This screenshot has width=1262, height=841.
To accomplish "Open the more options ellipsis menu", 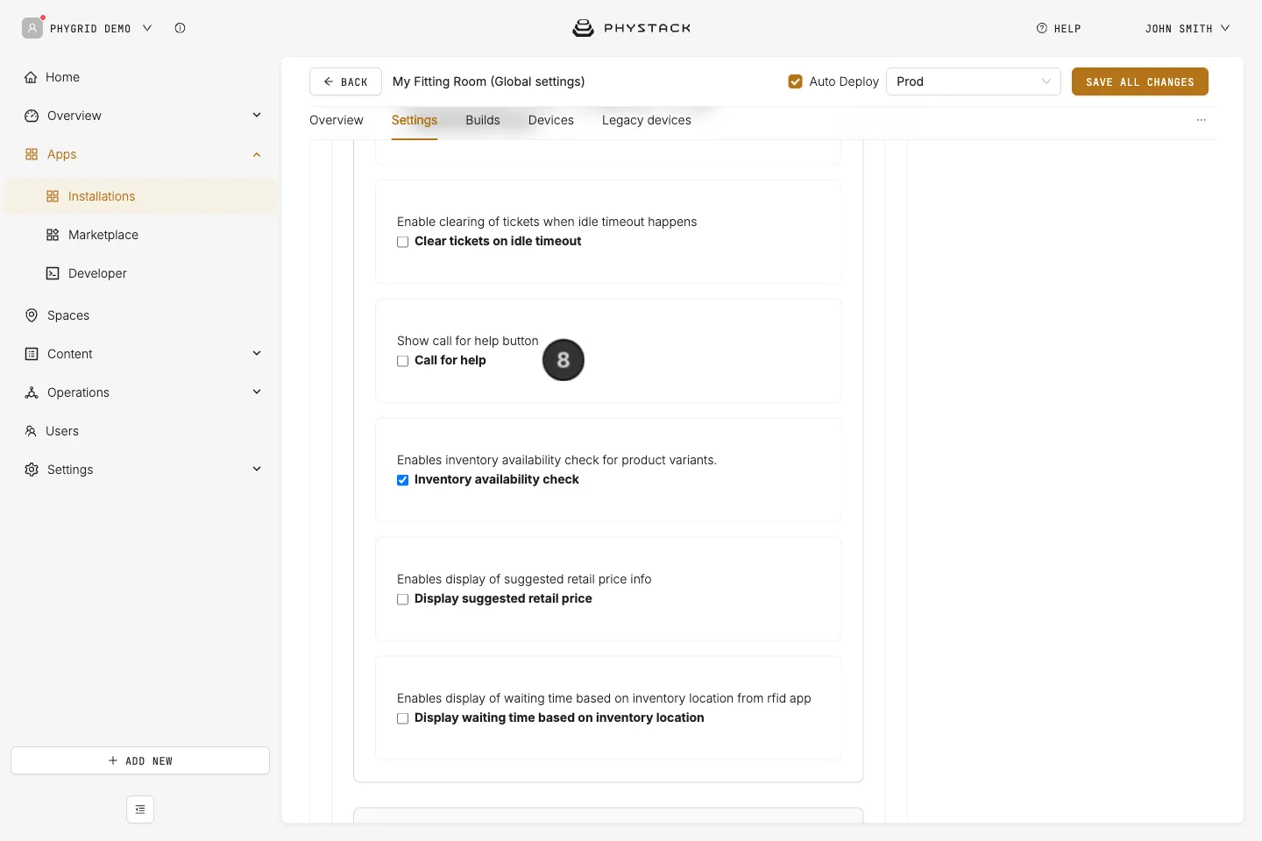I will pos(1202,120).
